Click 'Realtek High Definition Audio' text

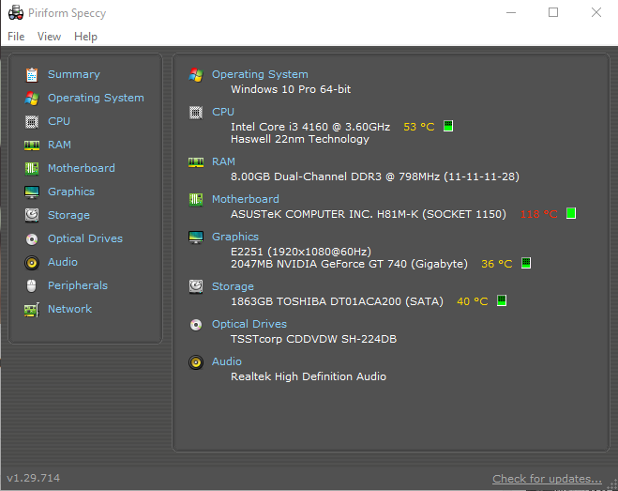coord(309,376)
